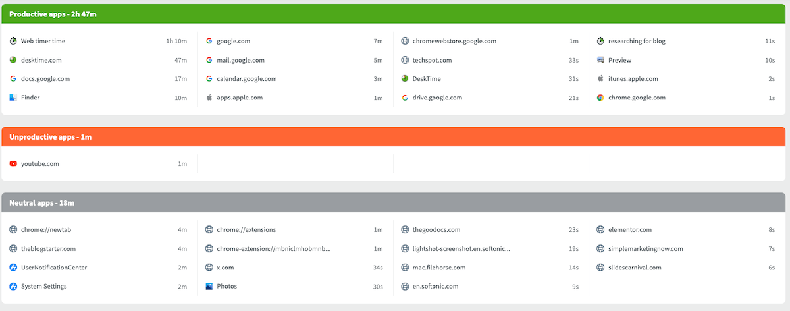Select the chrome://extensions label

coord(246,230)
